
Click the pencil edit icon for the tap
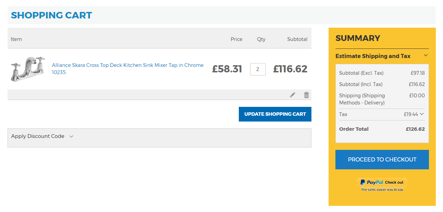click(292, 95)
